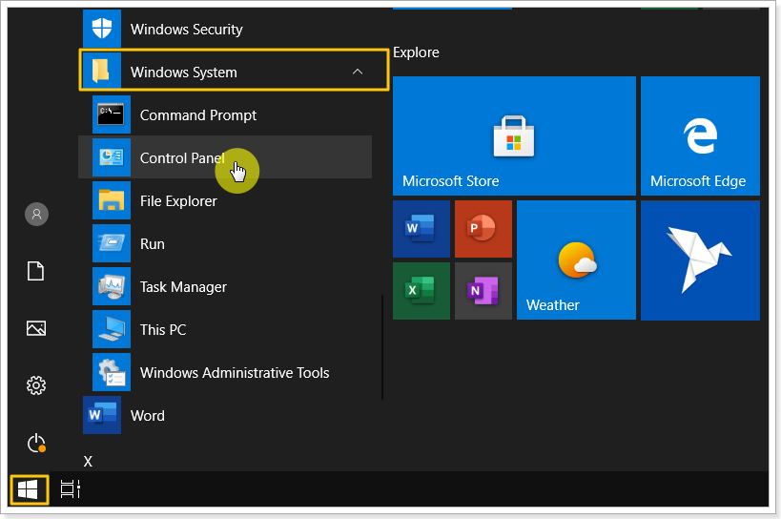Open the origami bird app tile

tap(700, 260)
